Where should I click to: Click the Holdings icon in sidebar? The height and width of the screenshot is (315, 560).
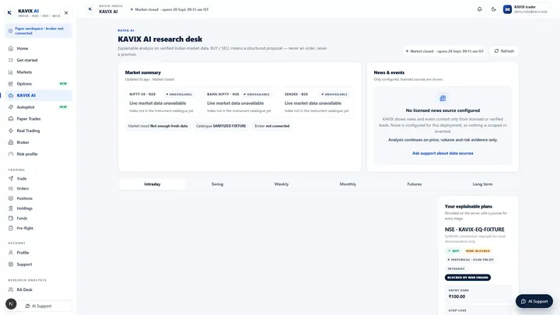click(x=11, y=208)
